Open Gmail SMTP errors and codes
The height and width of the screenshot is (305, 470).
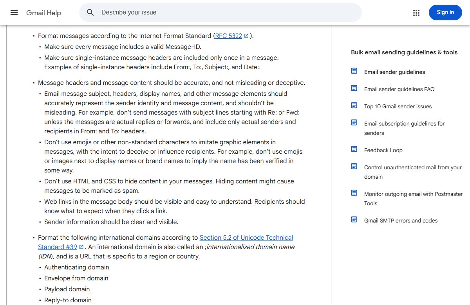401,221
